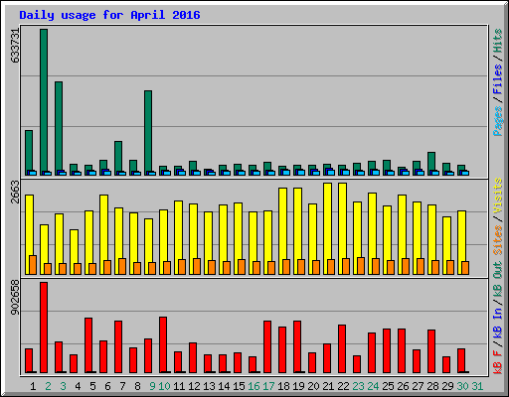Click green day label 31
The height and width of the screenshot is (397, 509).
477,386
